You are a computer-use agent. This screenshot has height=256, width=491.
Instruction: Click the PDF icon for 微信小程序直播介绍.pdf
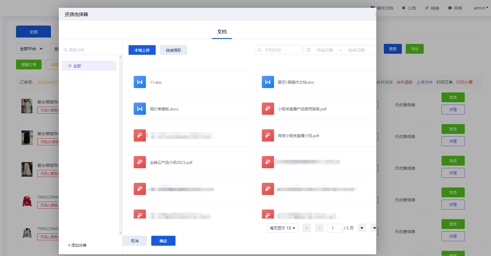[268, 135]
